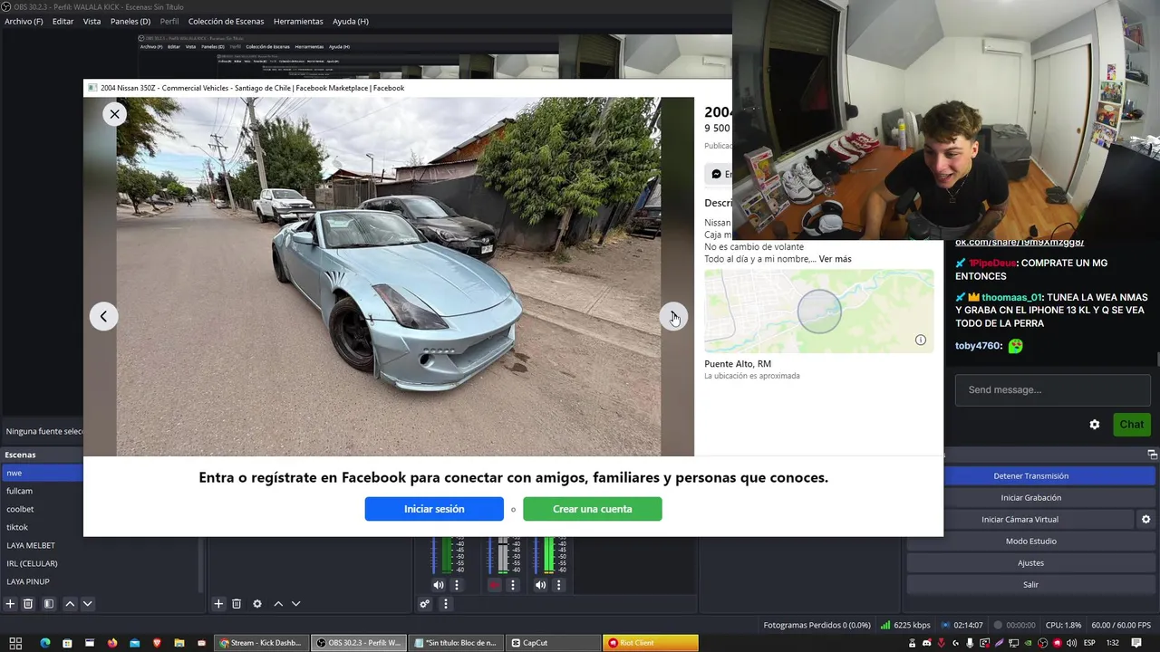Open the Vista menu
1160x652 pixels.
pyautogui.click(x=92, y=21)
